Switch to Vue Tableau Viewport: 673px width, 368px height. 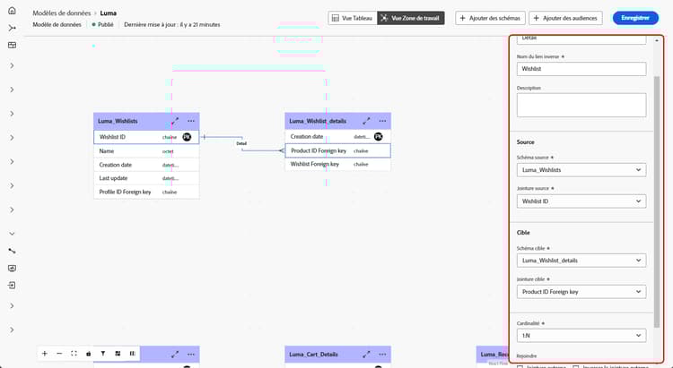[353, 18]
